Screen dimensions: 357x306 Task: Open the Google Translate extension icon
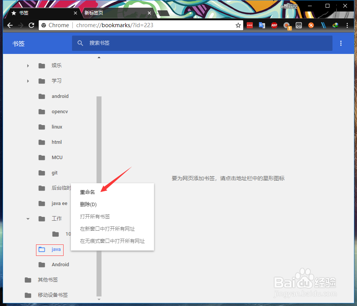[x=262, y=25]
